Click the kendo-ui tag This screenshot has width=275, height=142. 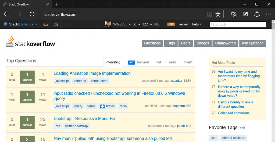80,81
